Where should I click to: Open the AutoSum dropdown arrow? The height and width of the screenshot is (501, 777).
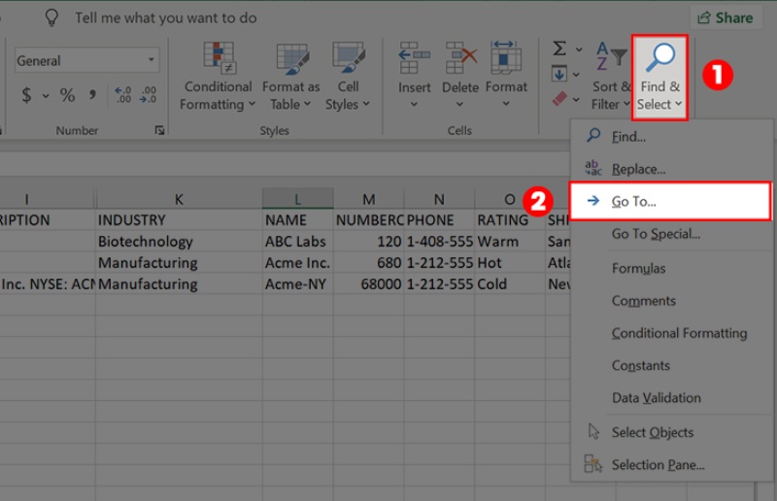(579, 49)
